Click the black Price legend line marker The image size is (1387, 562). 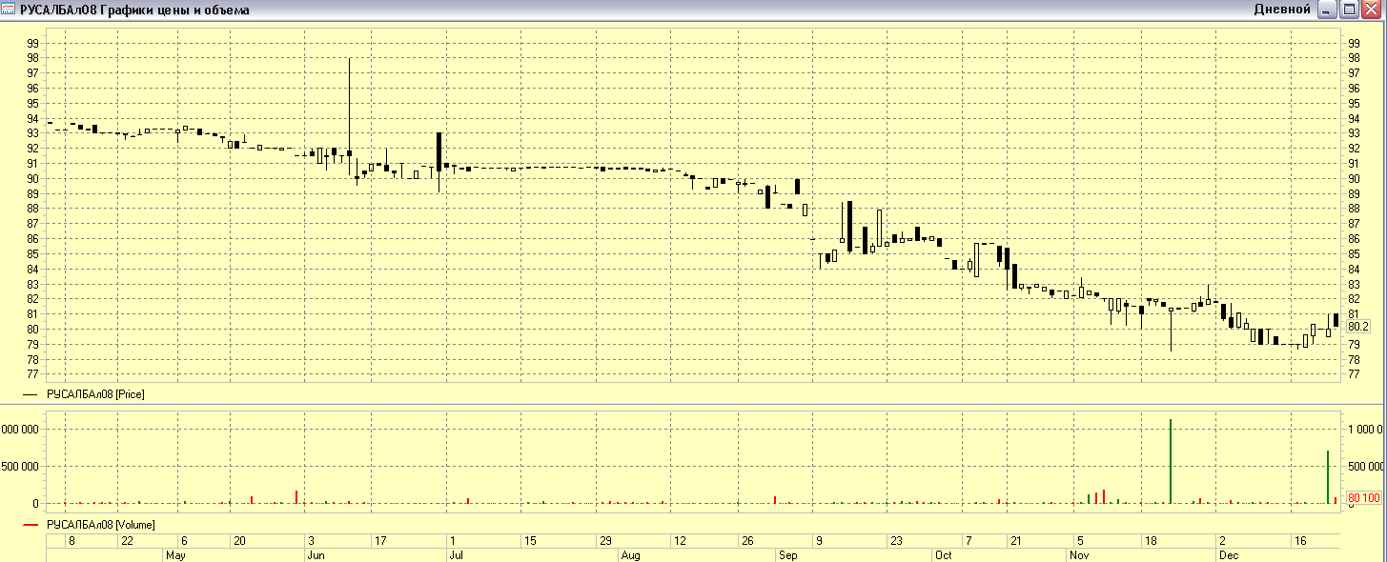click(31, 393)
